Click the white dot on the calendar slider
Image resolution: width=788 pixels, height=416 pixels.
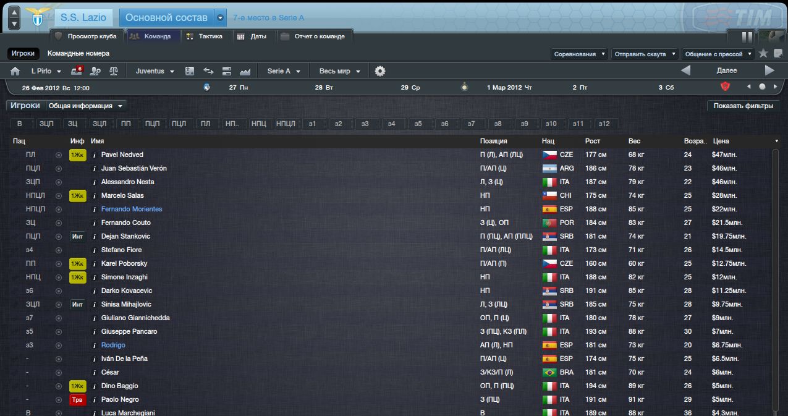[762, 87]
